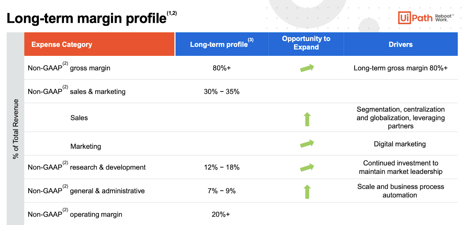
Task: Click the Non-GAAP operating margin row label
Action: (75, 214)
